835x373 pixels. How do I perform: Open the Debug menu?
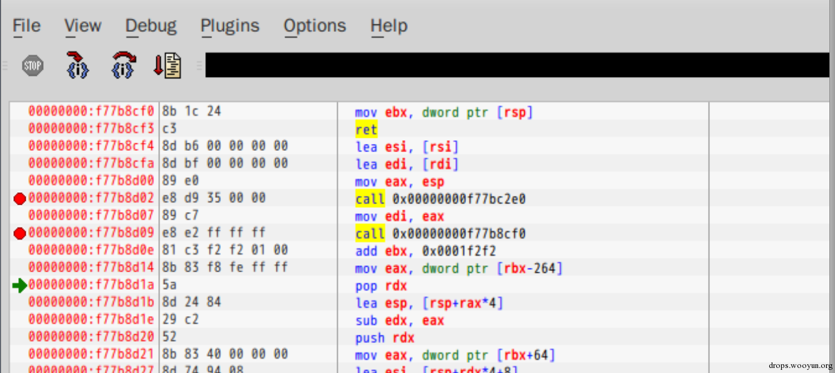coord(151,26)
